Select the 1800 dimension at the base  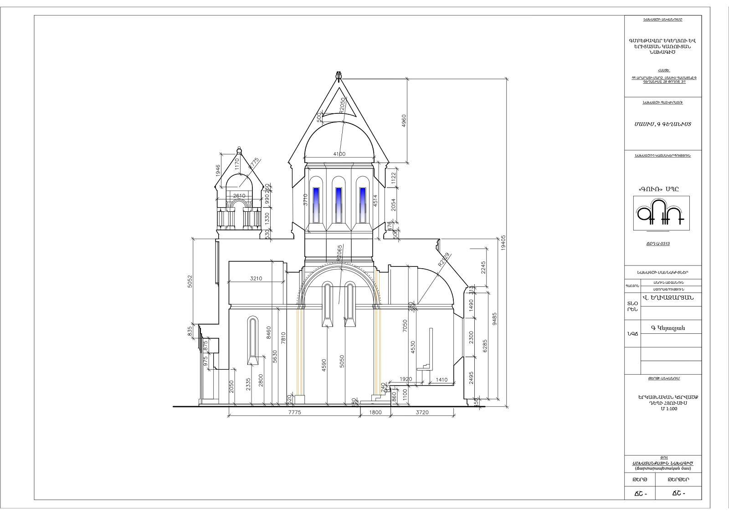click(x=375, y=413)
